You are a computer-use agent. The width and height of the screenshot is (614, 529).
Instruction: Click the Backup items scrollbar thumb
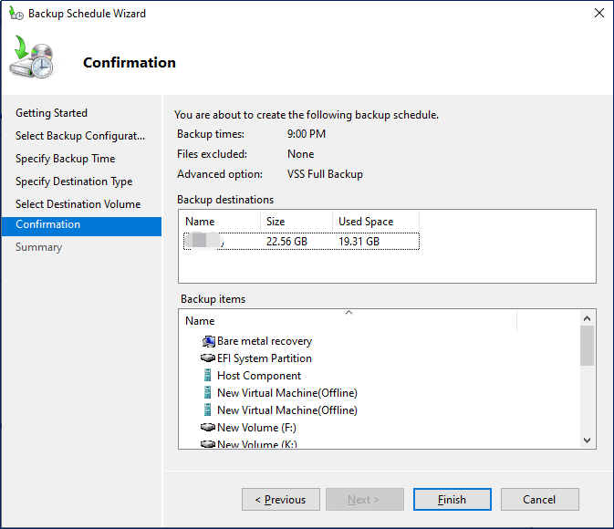point(587,346)
